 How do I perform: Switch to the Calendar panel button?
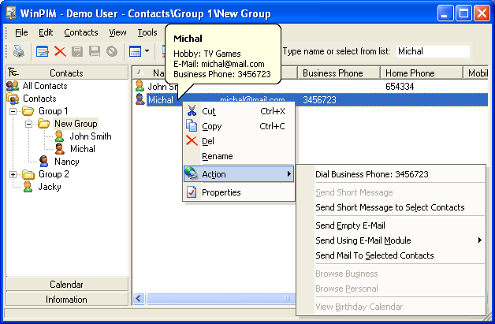[67, 284]
